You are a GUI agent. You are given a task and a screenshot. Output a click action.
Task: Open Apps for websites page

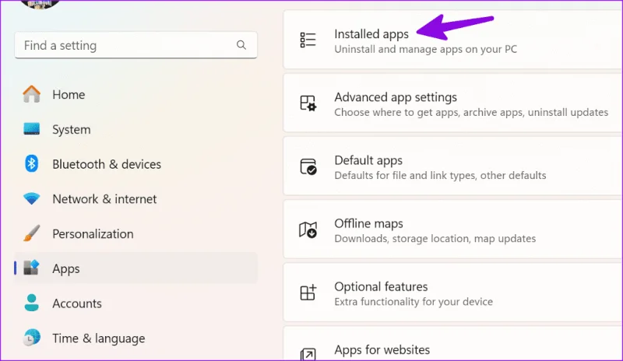pos(453,344)
